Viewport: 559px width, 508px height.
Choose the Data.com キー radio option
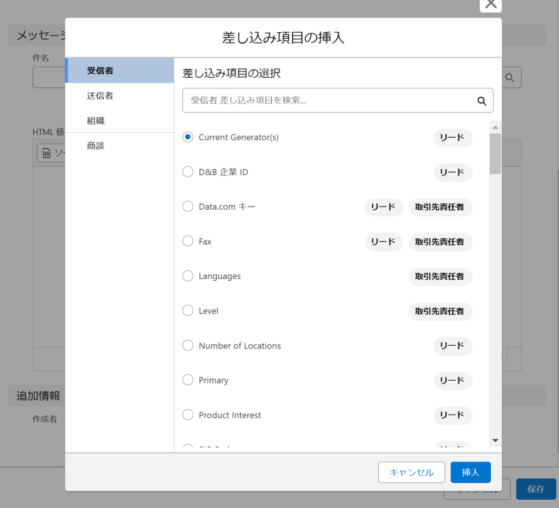188,206
